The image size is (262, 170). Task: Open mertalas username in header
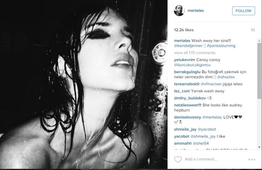point(196,11)
